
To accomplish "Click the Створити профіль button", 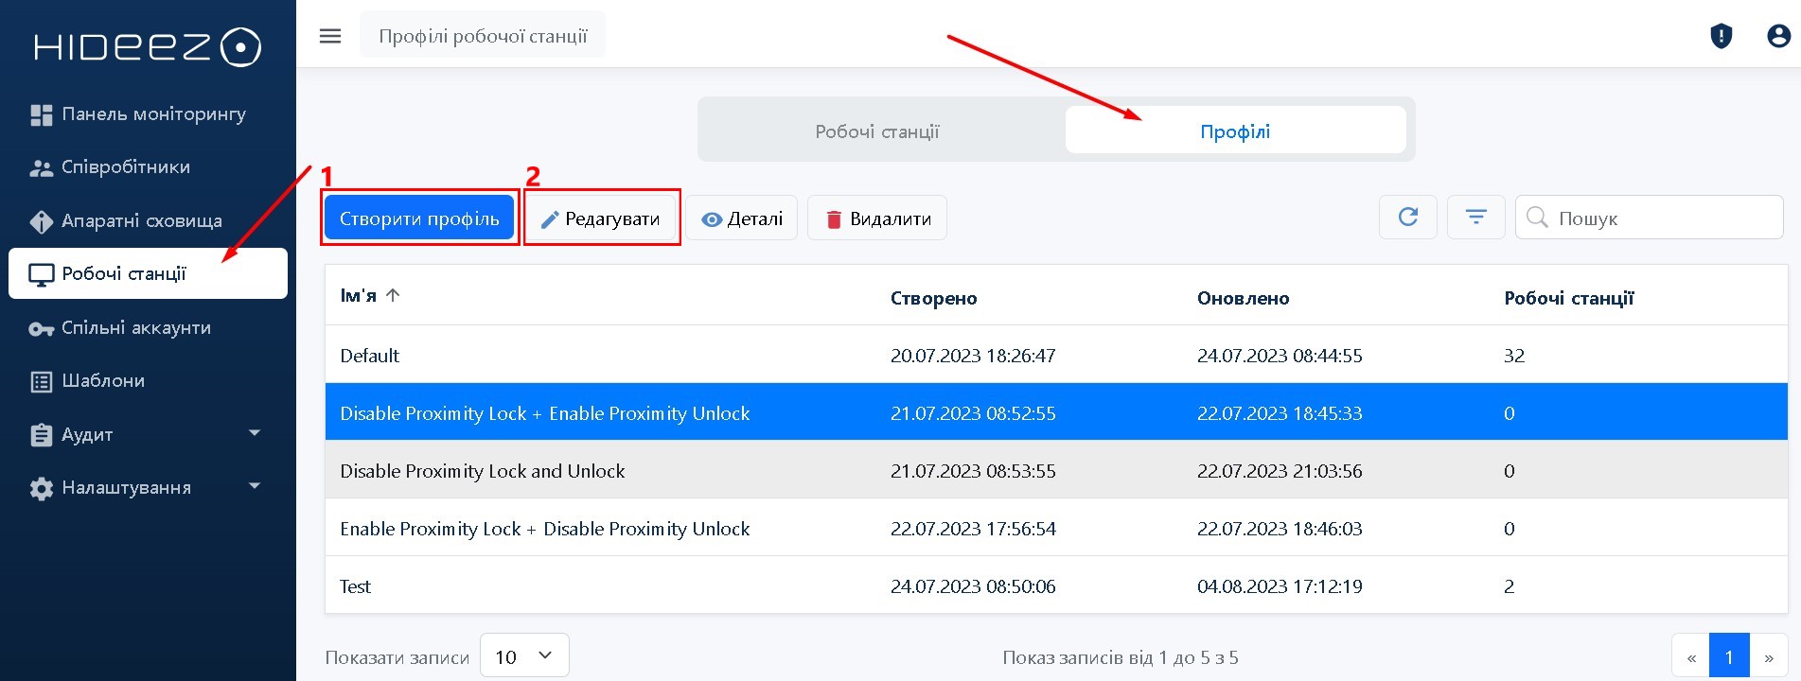I will click(x=419, y=218).
